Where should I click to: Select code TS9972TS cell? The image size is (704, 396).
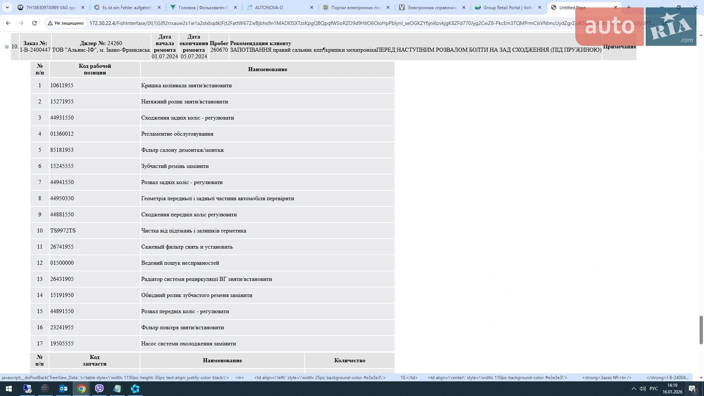click(95, 231)
